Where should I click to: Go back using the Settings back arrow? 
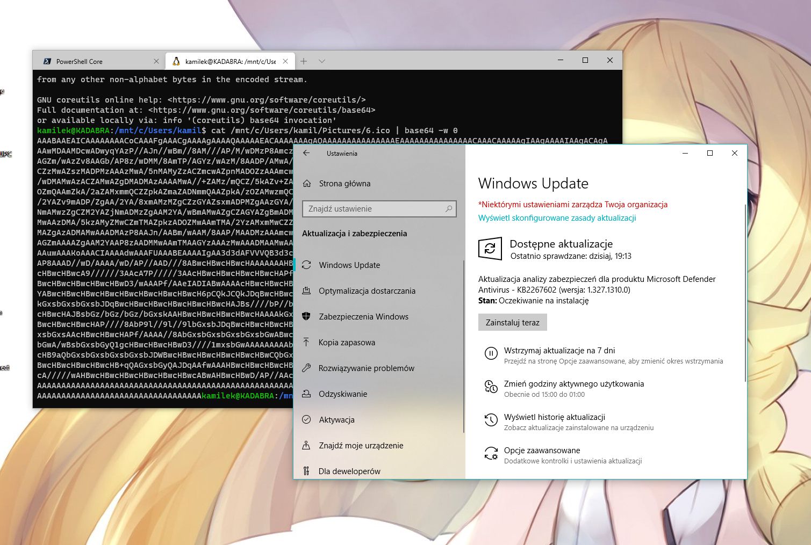click(306, 153)
